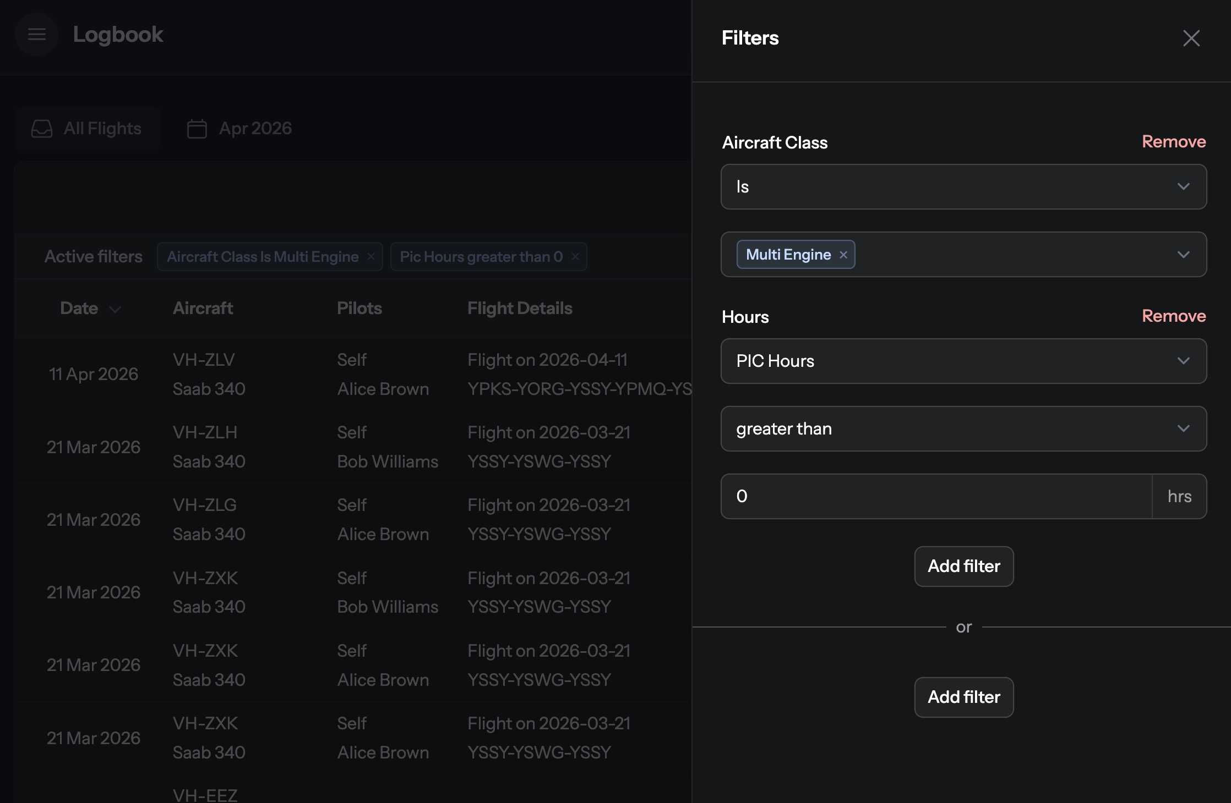Click the Flight Details column header

520,308
